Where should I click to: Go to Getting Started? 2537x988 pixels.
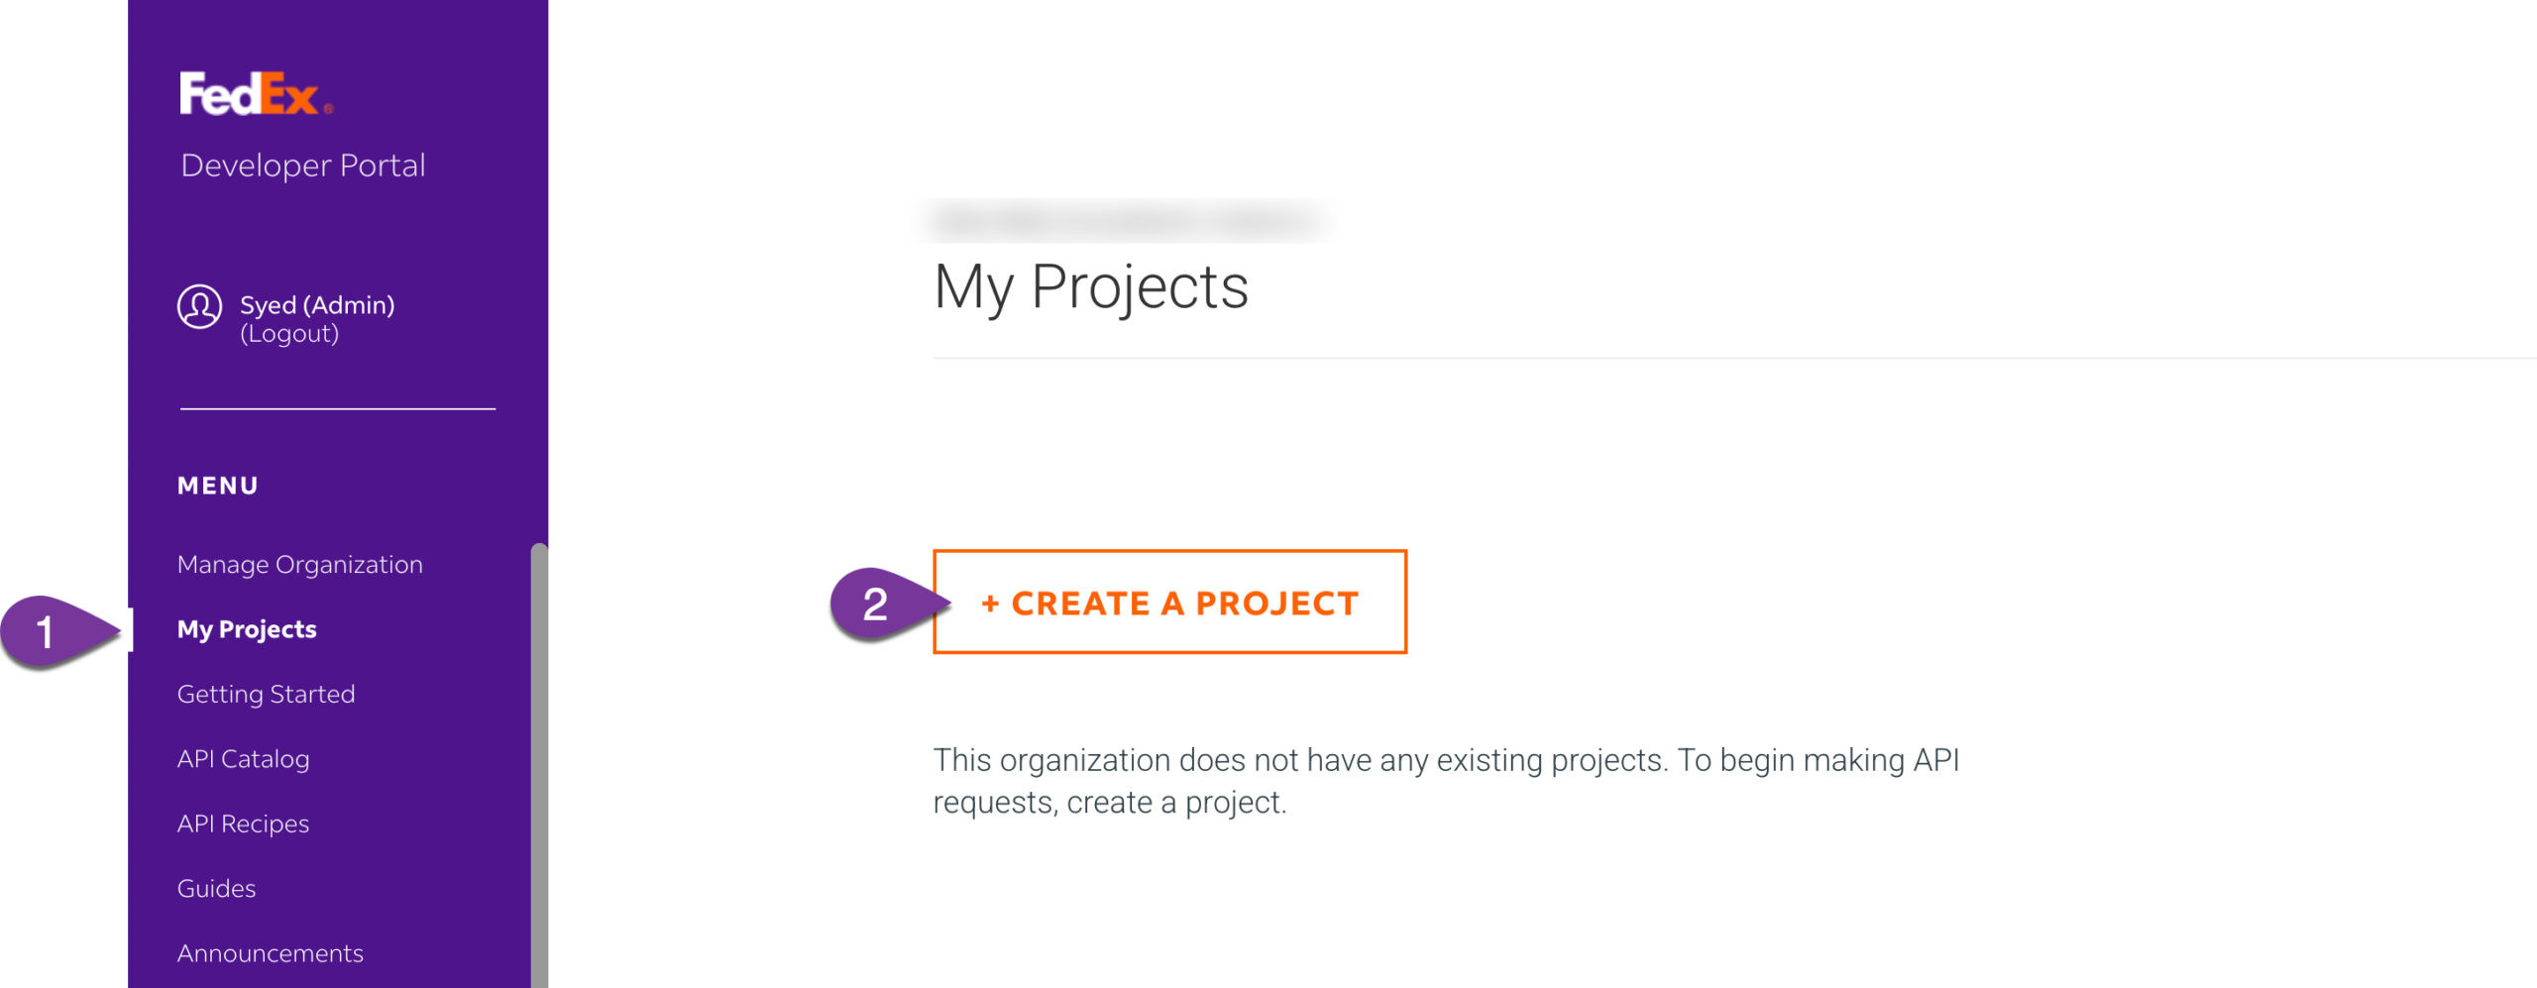266,694
